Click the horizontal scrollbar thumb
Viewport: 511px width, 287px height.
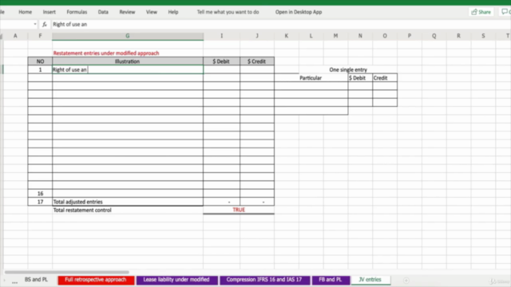coord(67,272)
